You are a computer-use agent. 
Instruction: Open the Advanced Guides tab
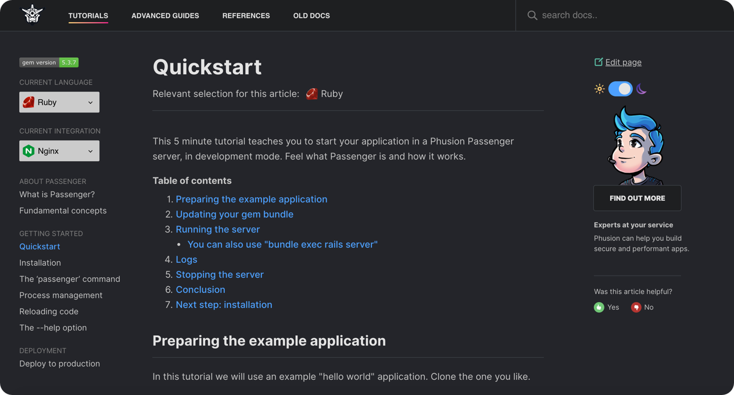click(x=165, y=16)
